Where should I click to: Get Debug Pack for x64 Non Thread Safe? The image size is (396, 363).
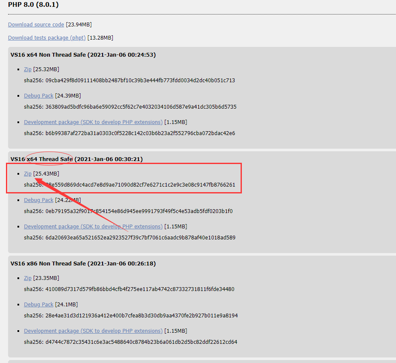[39, 96]
